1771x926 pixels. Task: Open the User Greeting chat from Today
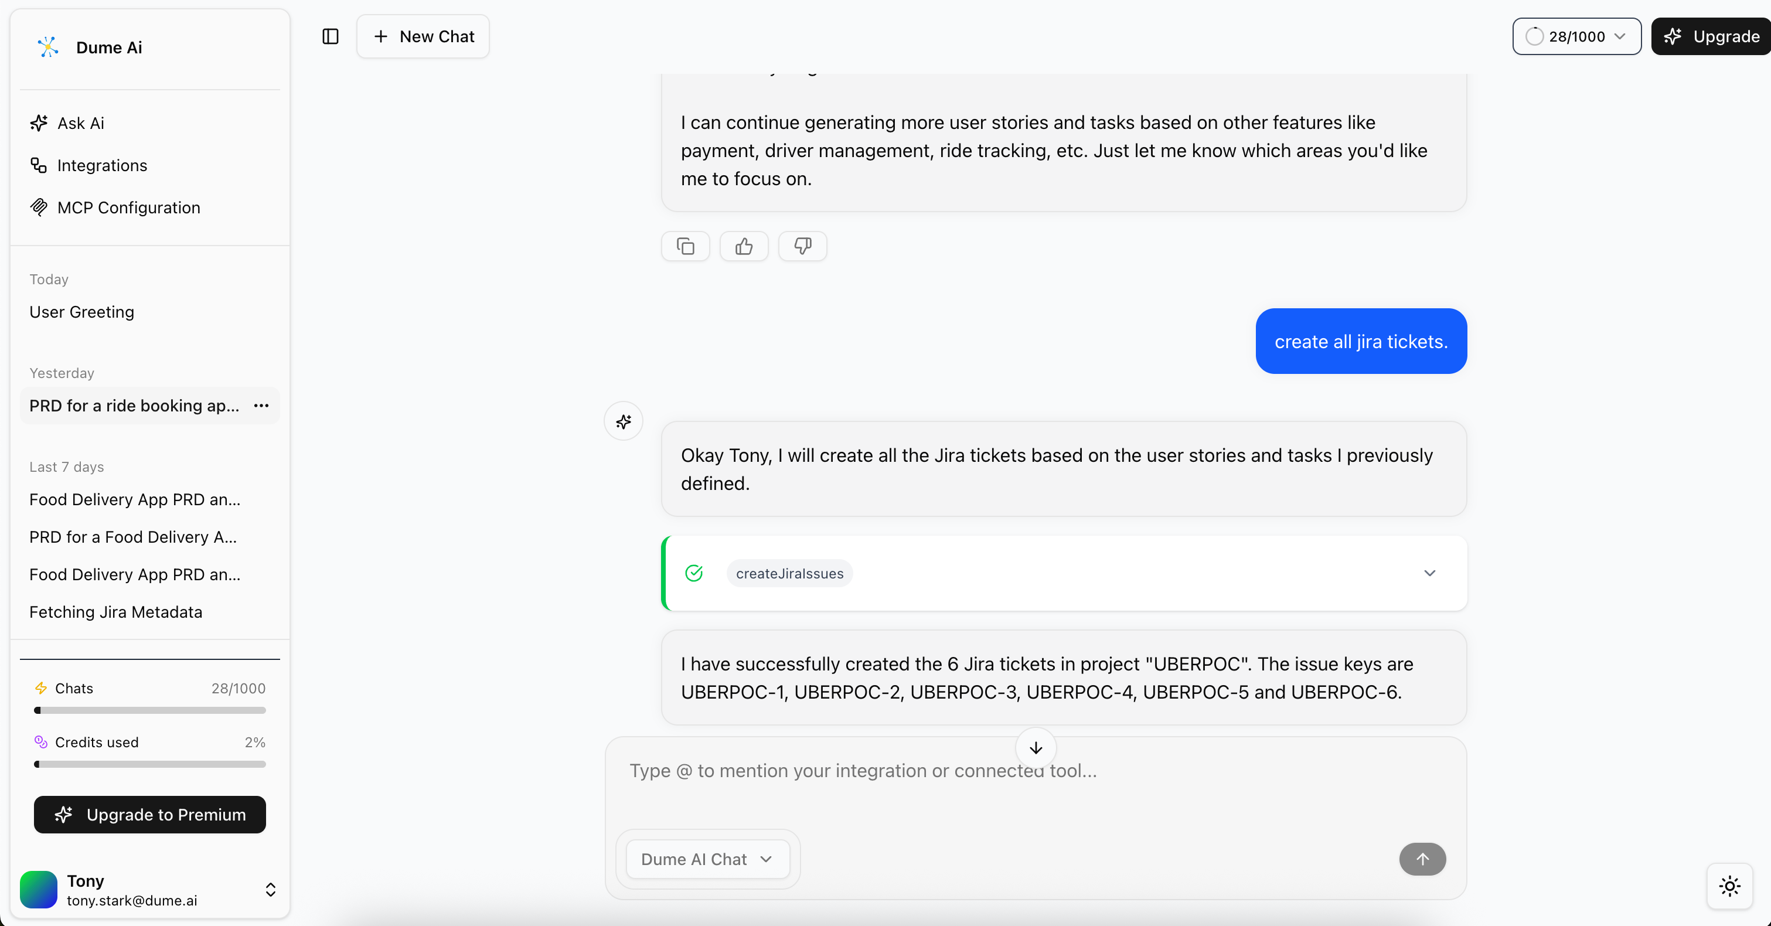point(81,312)
